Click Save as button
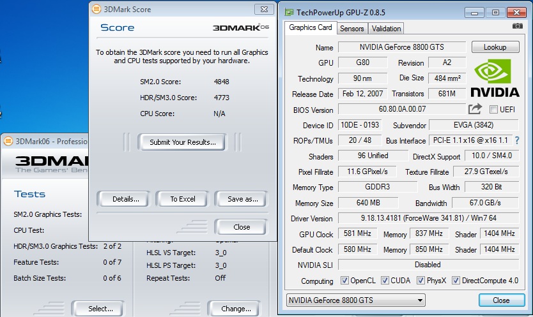 point(243,199)
